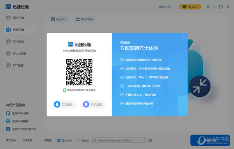Click the QR code for WeChat login
This screenshot has height=149, width=234.
click(79, 72)
